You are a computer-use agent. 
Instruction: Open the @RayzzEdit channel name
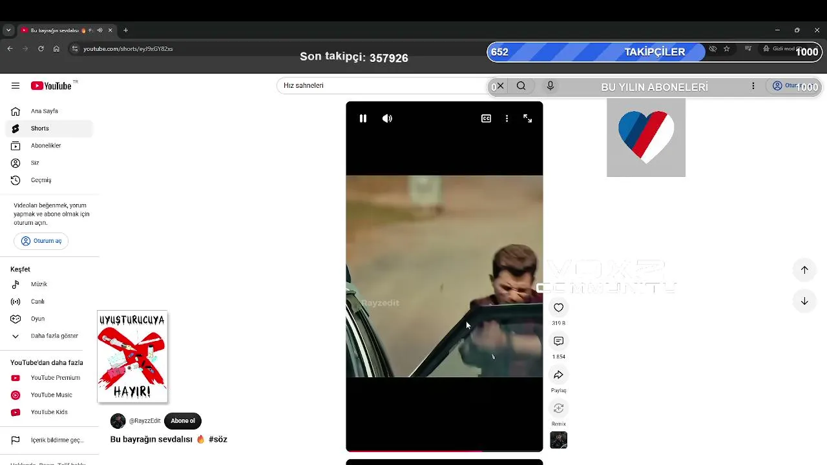point(145,421)
